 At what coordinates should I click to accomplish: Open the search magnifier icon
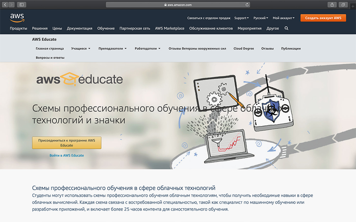(x=286, y=28)
